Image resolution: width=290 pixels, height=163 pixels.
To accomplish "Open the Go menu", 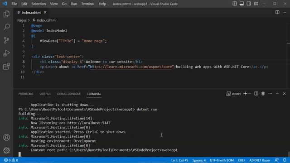I will (64, 4).
